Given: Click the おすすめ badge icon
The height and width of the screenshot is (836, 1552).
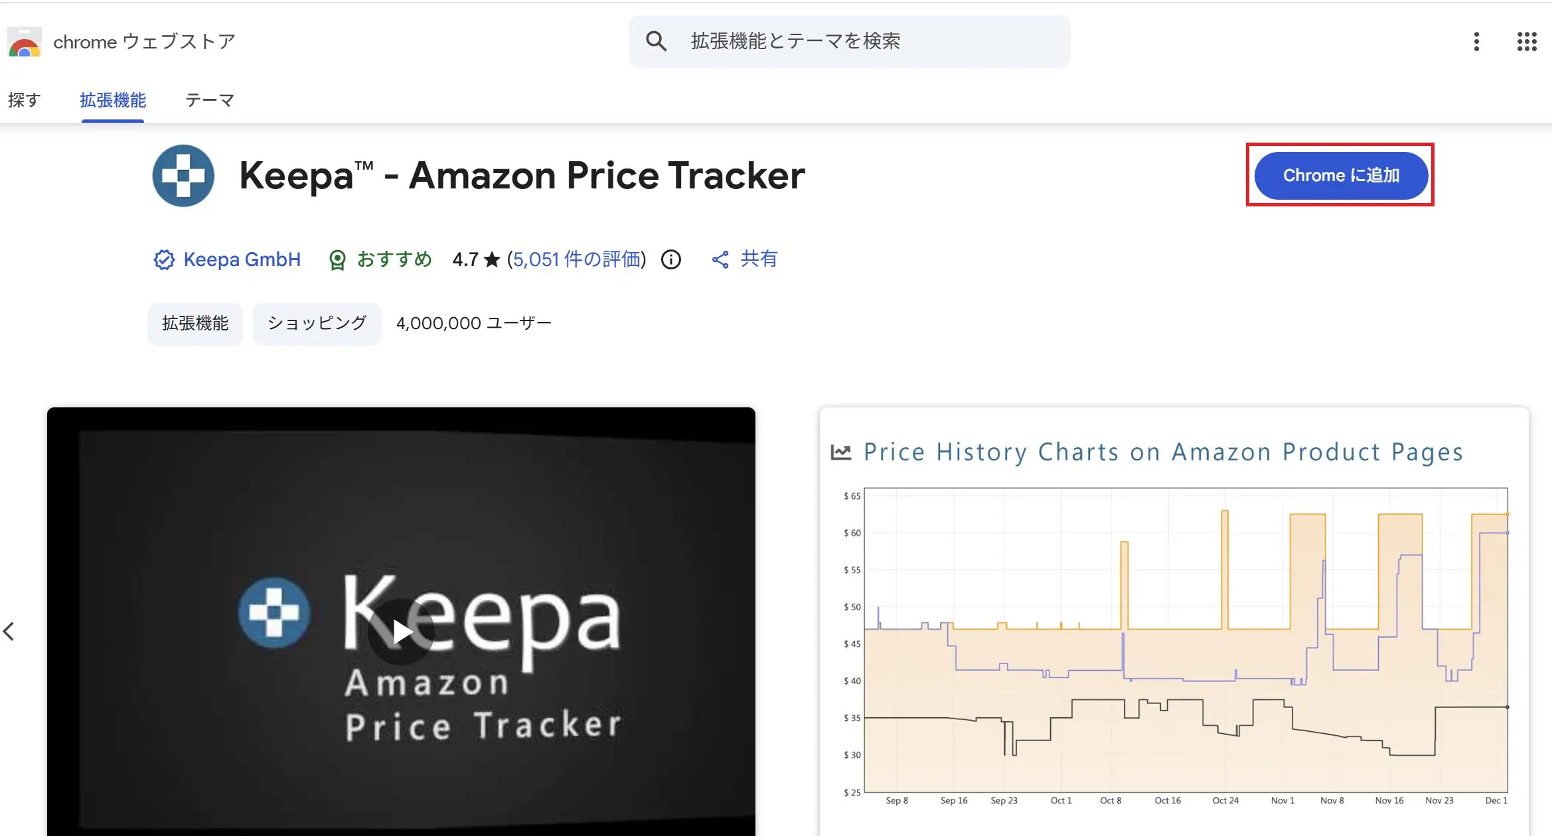Looking at the screenshot, I should point(339,259).
